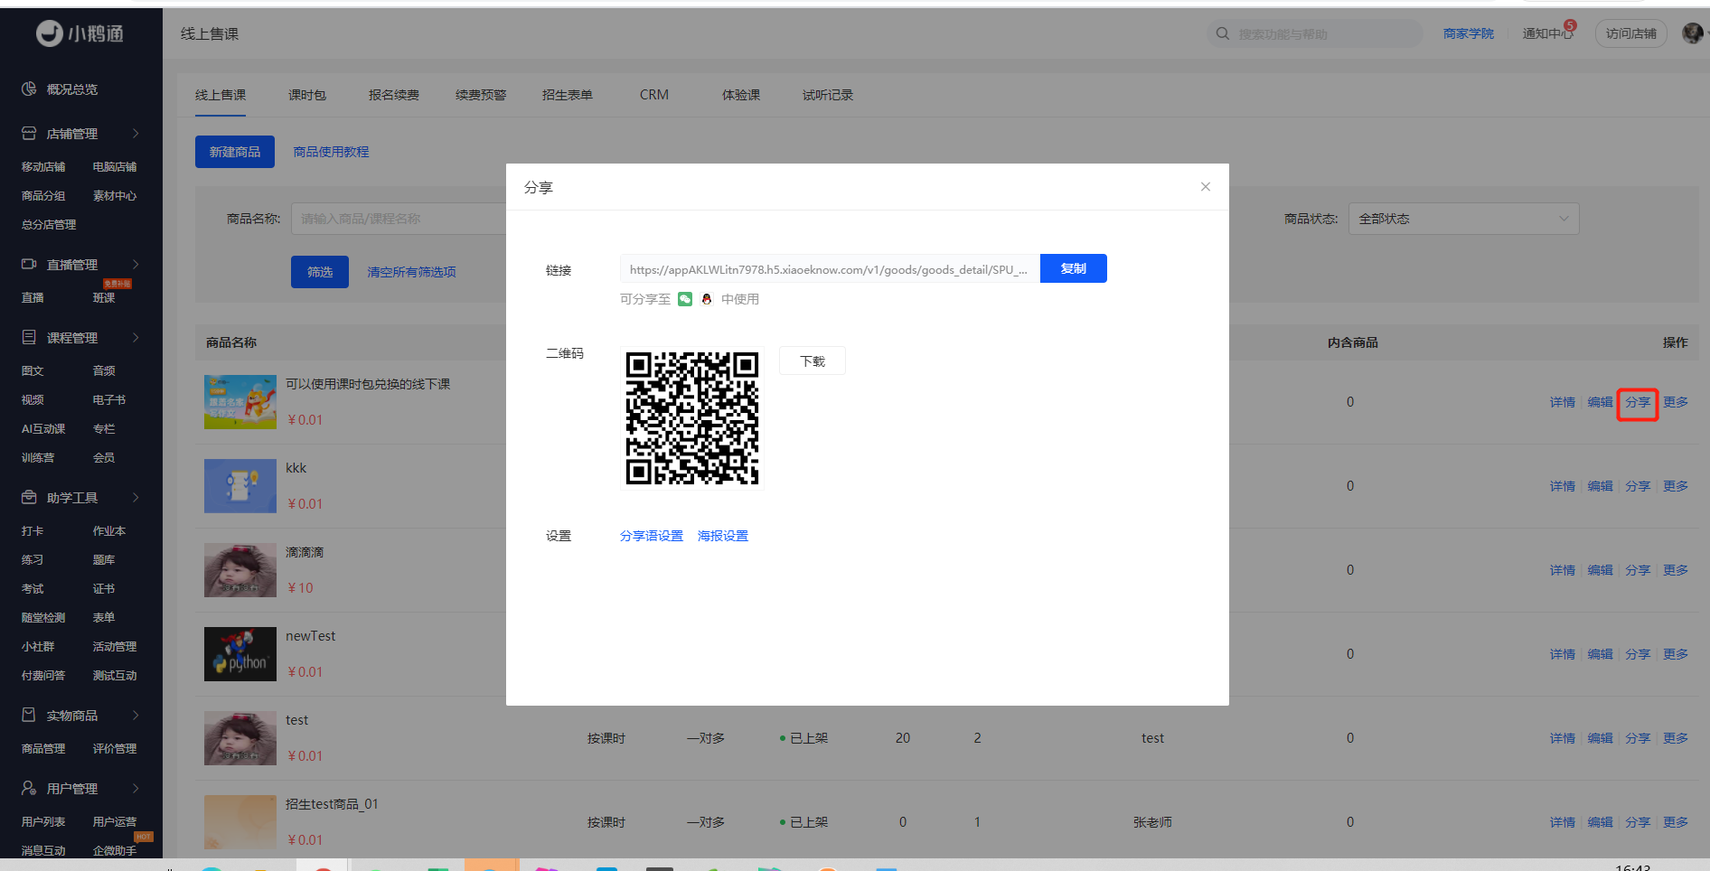Open 通知中心 notifications
1710x871 pixels.
pyautogui.click(x=1548, y=33)
